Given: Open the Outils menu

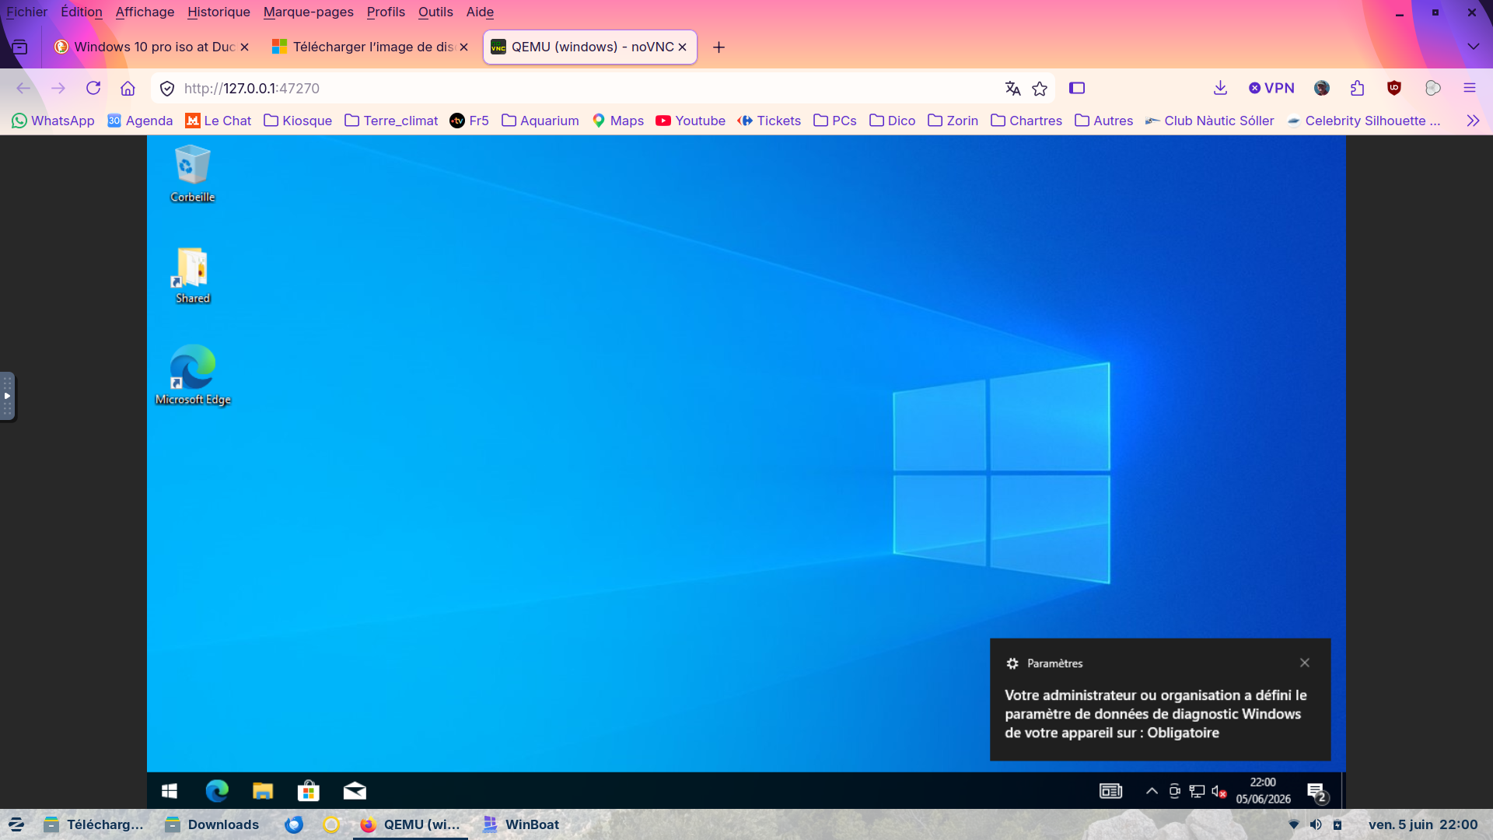Looking at the screenshot, I should point(435,12).
